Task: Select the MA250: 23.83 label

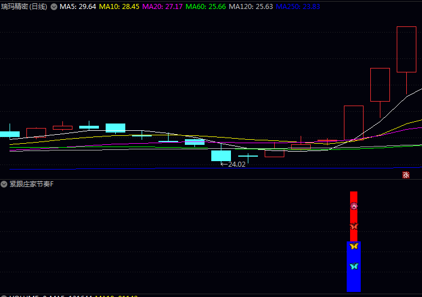Action: [298, 7]
